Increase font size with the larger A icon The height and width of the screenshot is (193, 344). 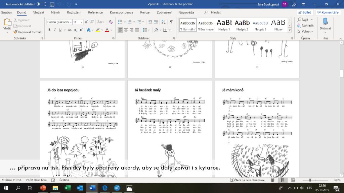click(x=86, y=22)
